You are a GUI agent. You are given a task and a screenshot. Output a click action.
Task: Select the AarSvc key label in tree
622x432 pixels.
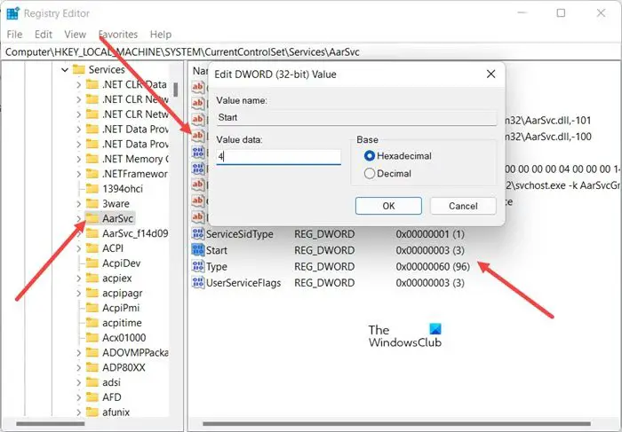coord(117,218)
